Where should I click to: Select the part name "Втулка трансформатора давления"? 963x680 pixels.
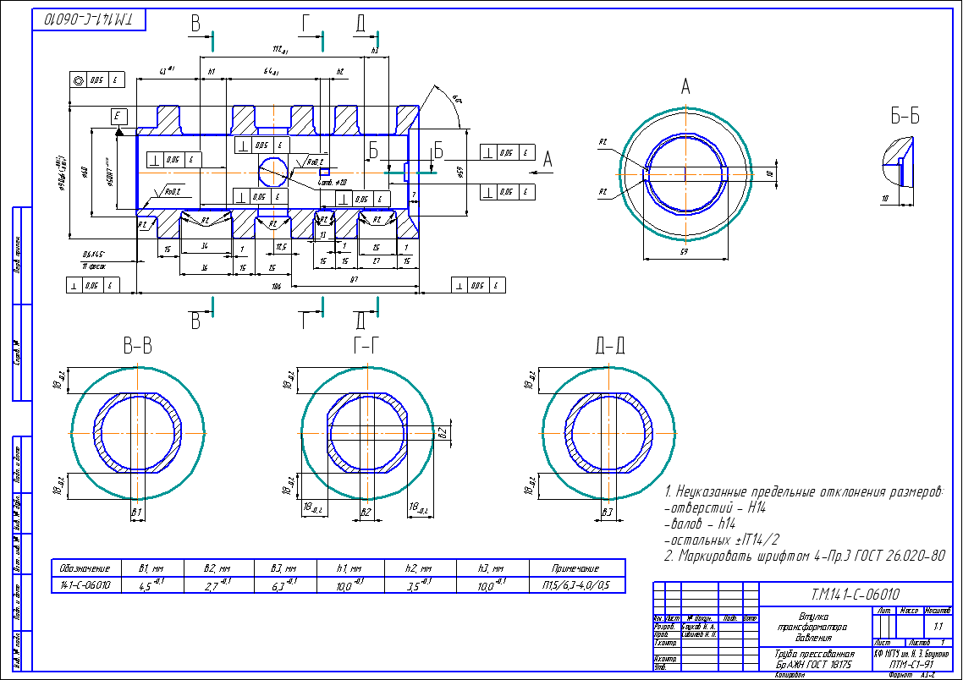click(x=814, y=628)
